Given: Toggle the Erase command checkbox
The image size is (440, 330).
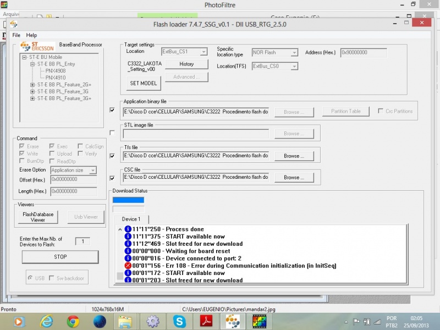Looking at the screenshot, I should [x=21, y=146].
